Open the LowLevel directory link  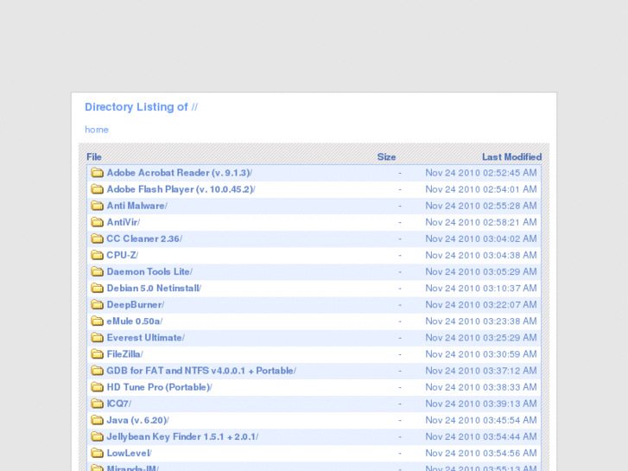[129, 453]
